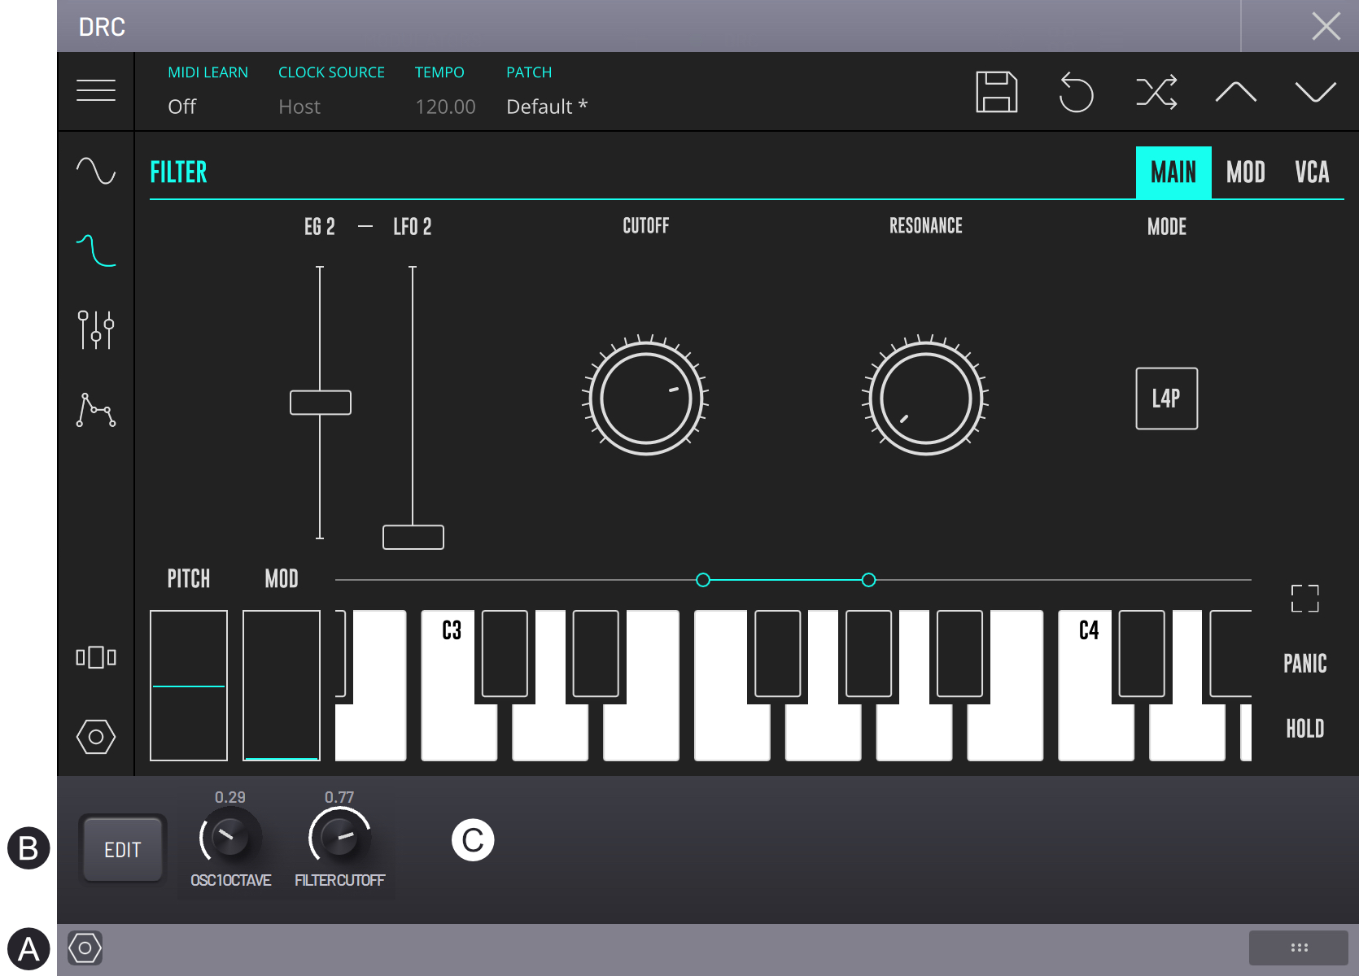
Task: Close the DRC window
Action: coord(1326,26)
